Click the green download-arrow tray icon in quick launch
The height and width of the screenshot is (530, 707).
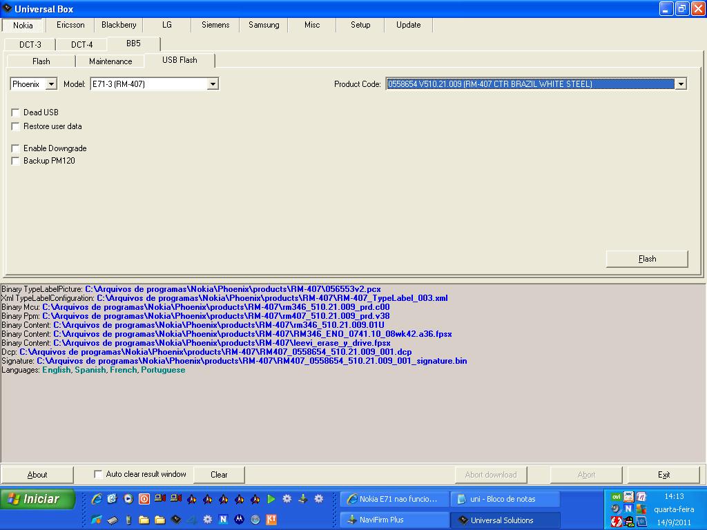coord(303,499)
